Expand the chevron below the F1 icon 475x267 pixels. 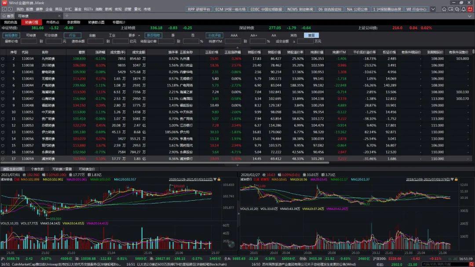470,16
